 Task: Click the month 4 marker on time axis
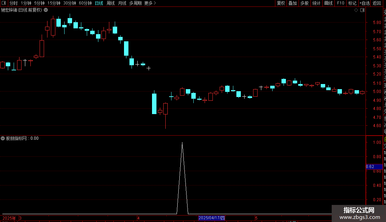139,218
